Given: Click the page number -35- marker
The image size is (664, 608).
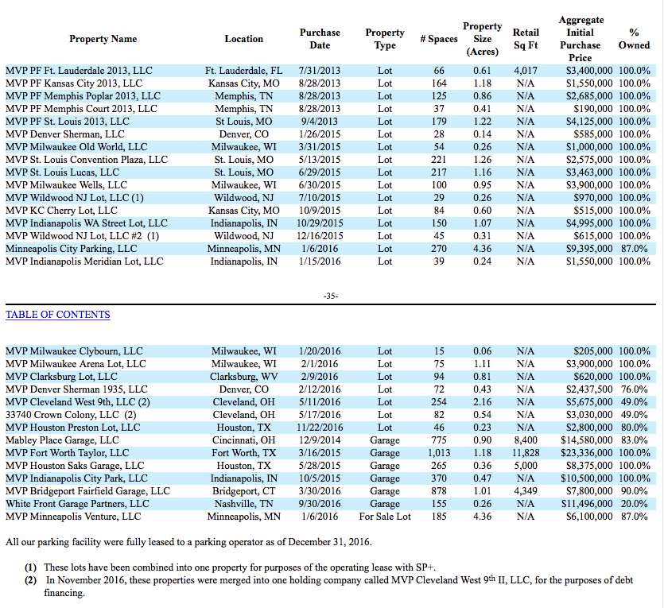Looking at the screenshot, I should (331, 296).
